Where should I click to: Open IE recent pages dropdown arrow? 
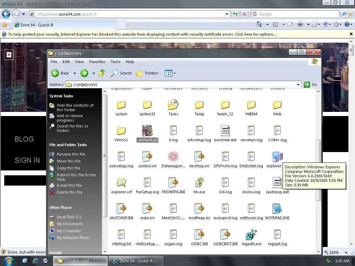(23, 14)
